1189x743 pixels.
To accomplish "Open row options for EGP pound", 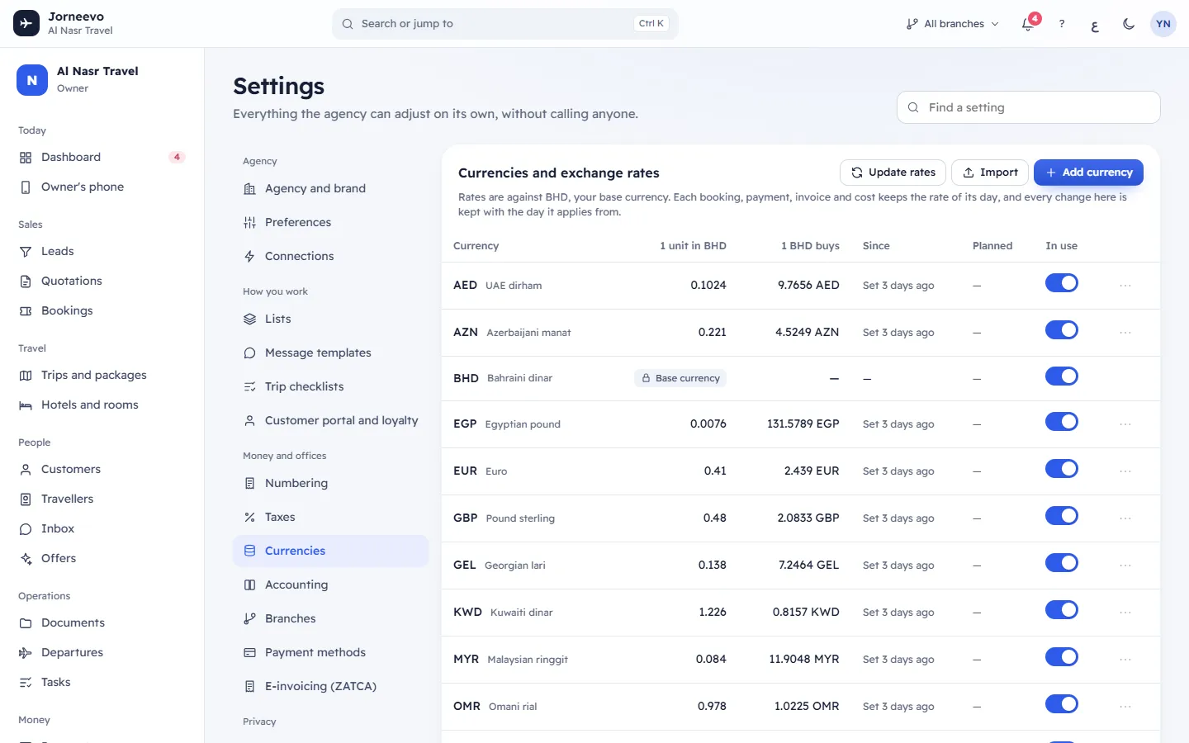I will [1125, 424].
